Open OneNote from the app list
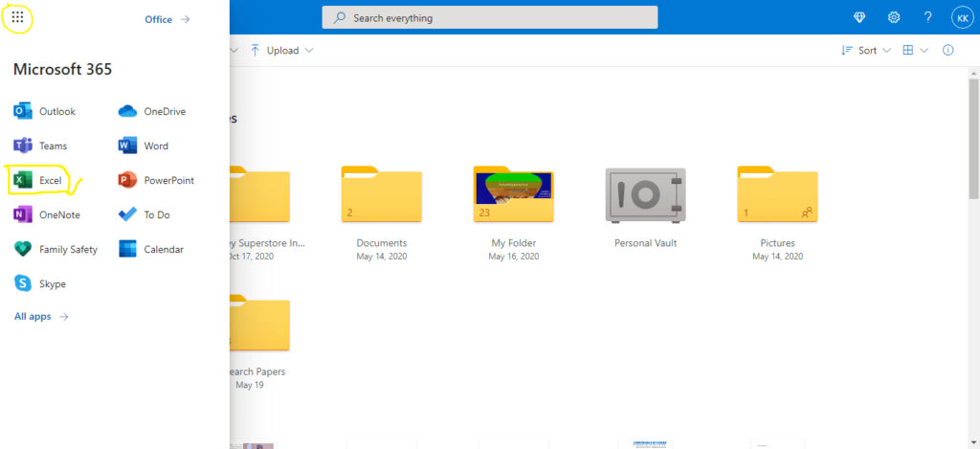Image resolution: width=980 pixels, height=449 pixels. (47, 214)
